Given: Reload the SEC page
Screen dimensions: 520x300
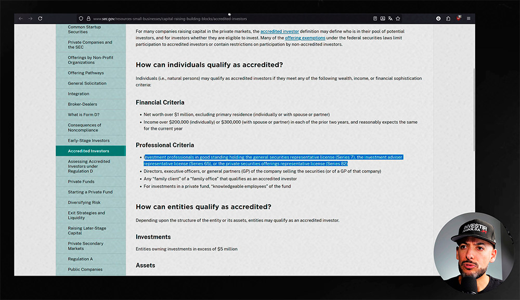Looking at the screenshot, I should point(40,19).
